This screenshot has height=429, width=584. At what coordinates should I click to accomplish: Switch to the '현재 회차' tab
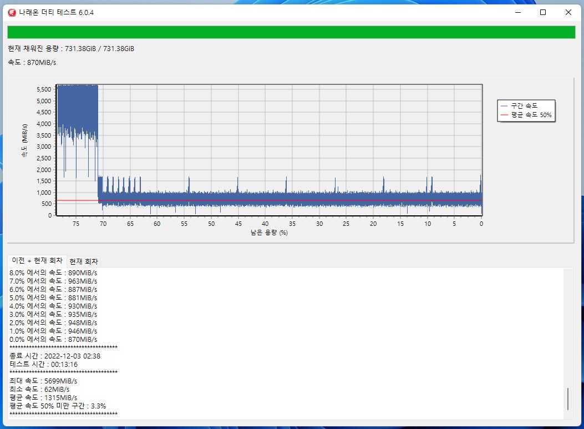84,261
